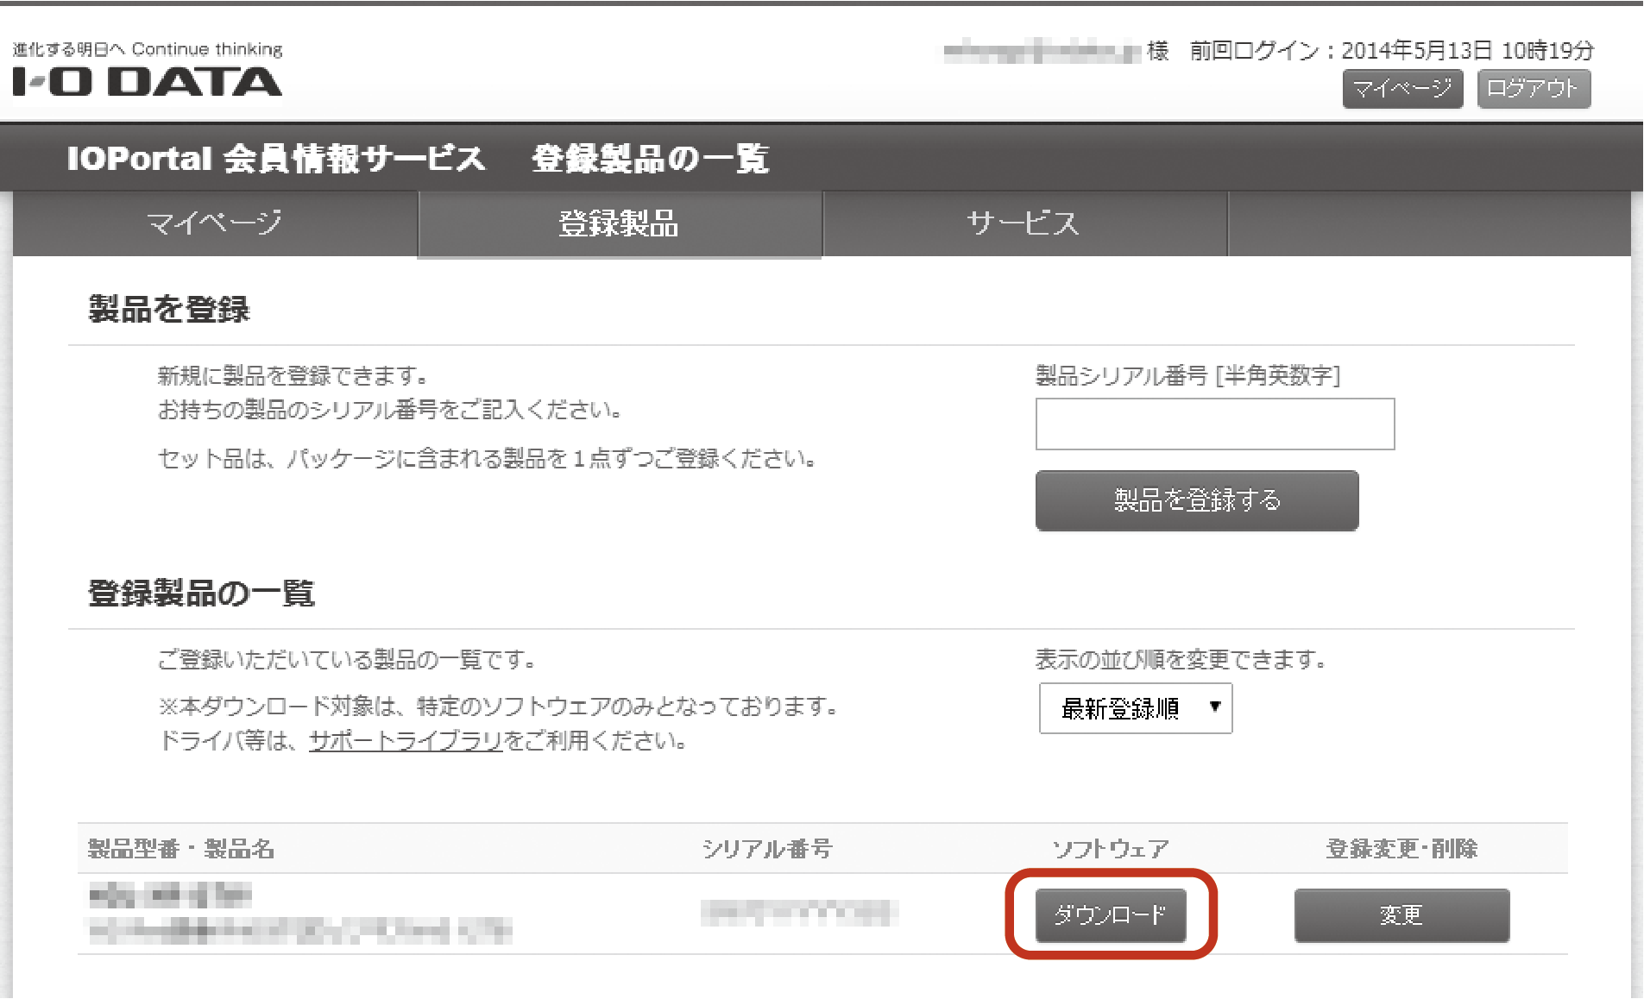This screenshot has height=999, width=1644.
Task: Click the blurred username beside 様
Action: [x=1042, y=52]
